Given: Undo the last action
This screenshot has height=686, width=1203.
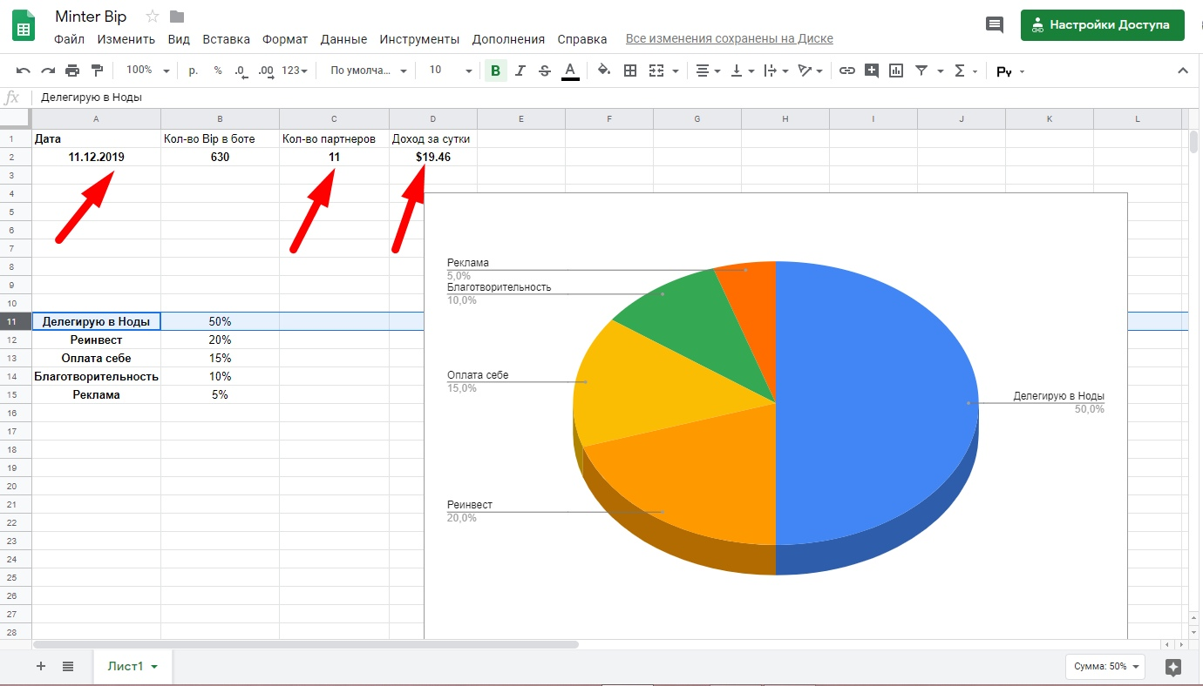Looking at the screenshot, I should click(24, 71).
